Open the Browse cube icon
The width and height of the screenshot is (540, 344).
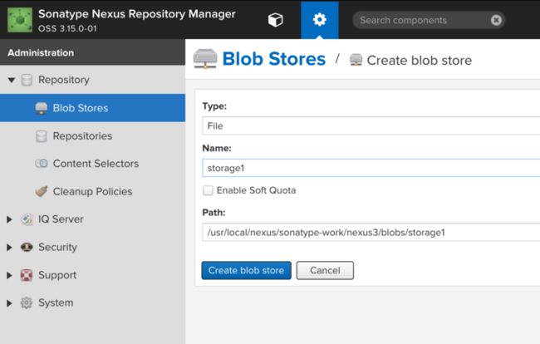pyautogui.click(x=276, y=20)
